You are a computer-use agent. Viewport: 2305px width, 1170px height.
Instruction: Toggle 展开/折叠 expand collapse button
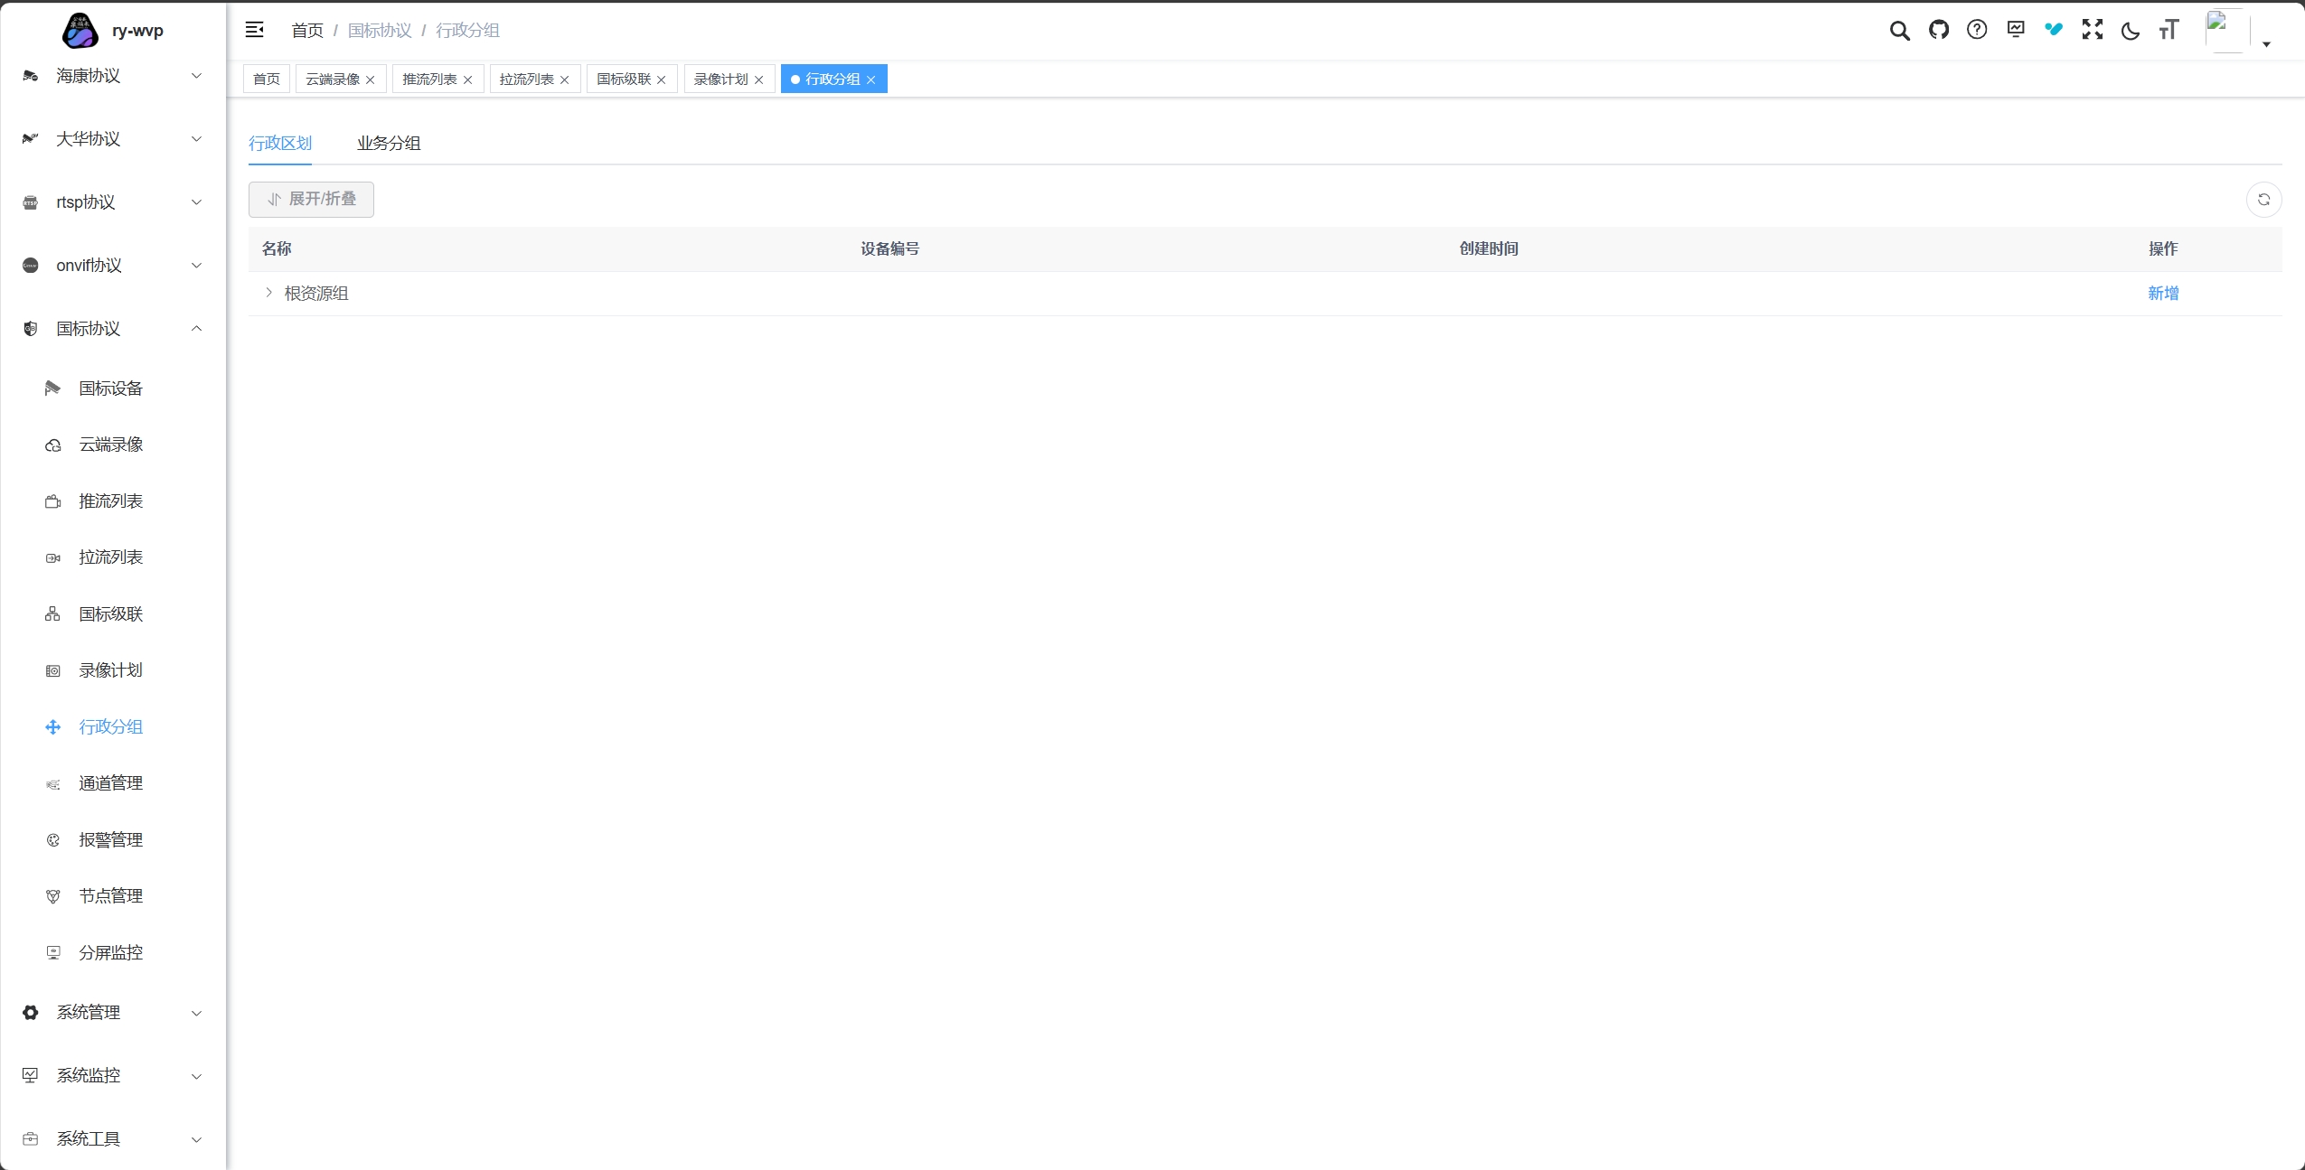[311, 199]
